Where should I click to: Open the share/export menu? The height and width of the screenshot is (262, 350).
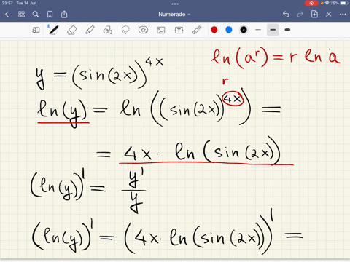(x=64, y=15)
